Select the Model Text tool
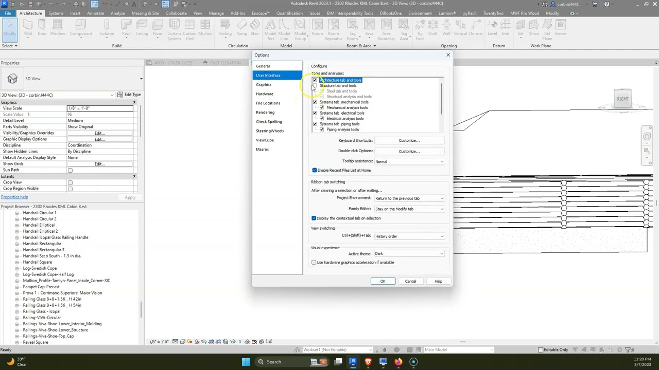 tap(270, 29)
